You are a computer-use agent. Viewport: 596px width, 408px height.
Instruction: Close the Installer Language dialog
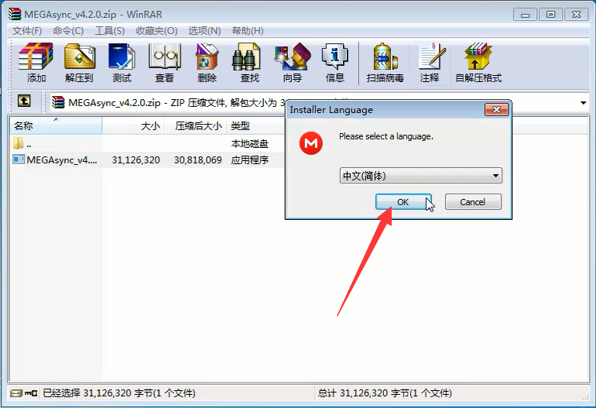pos(496,109)
